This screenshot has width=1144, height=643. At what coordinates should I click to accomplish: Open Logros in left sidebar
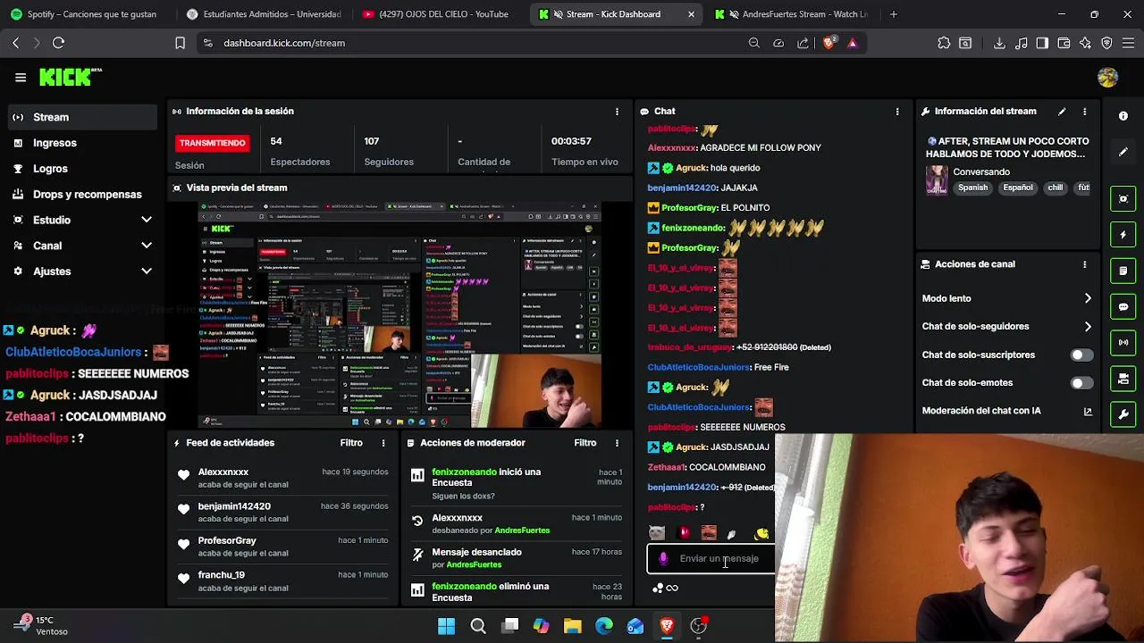coord(81,169)
